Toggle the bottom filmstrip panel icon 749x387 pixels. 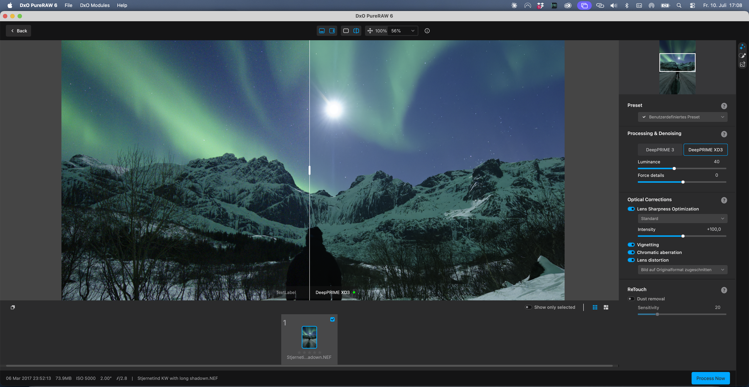[322, 31]
